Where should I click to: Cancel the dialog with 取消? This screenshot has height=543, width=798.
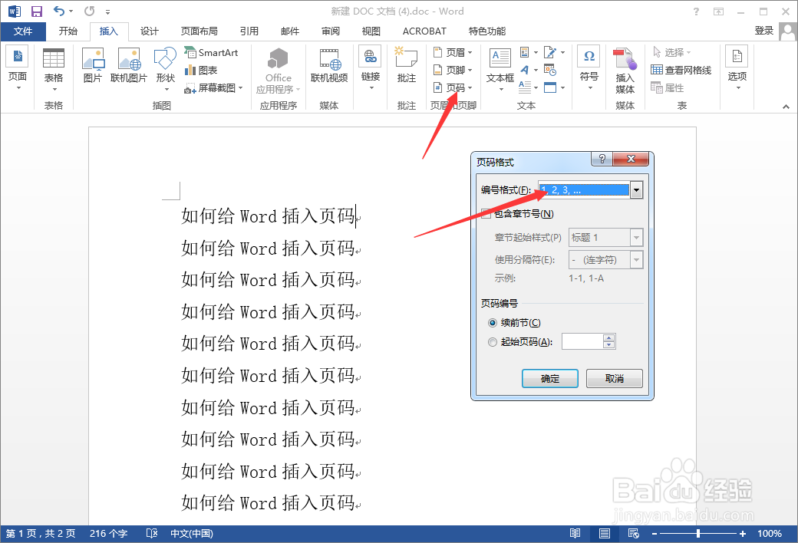tap(614, 378)
